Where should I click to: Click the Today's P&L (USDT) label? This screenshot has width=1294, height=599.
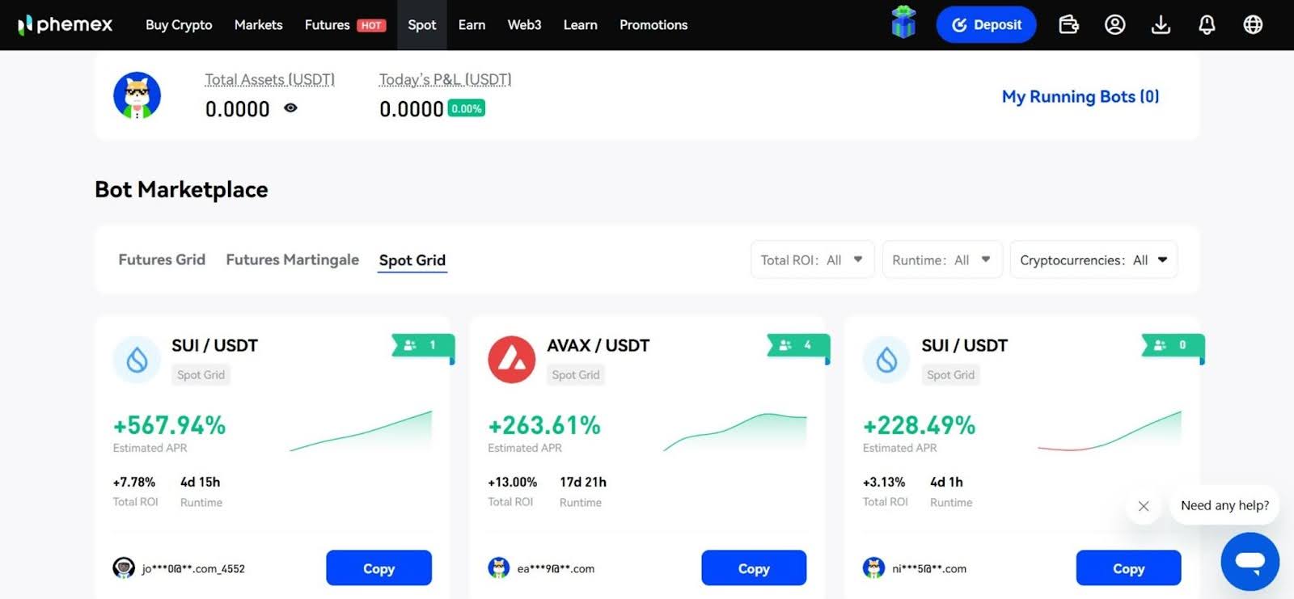coord(445,79)
